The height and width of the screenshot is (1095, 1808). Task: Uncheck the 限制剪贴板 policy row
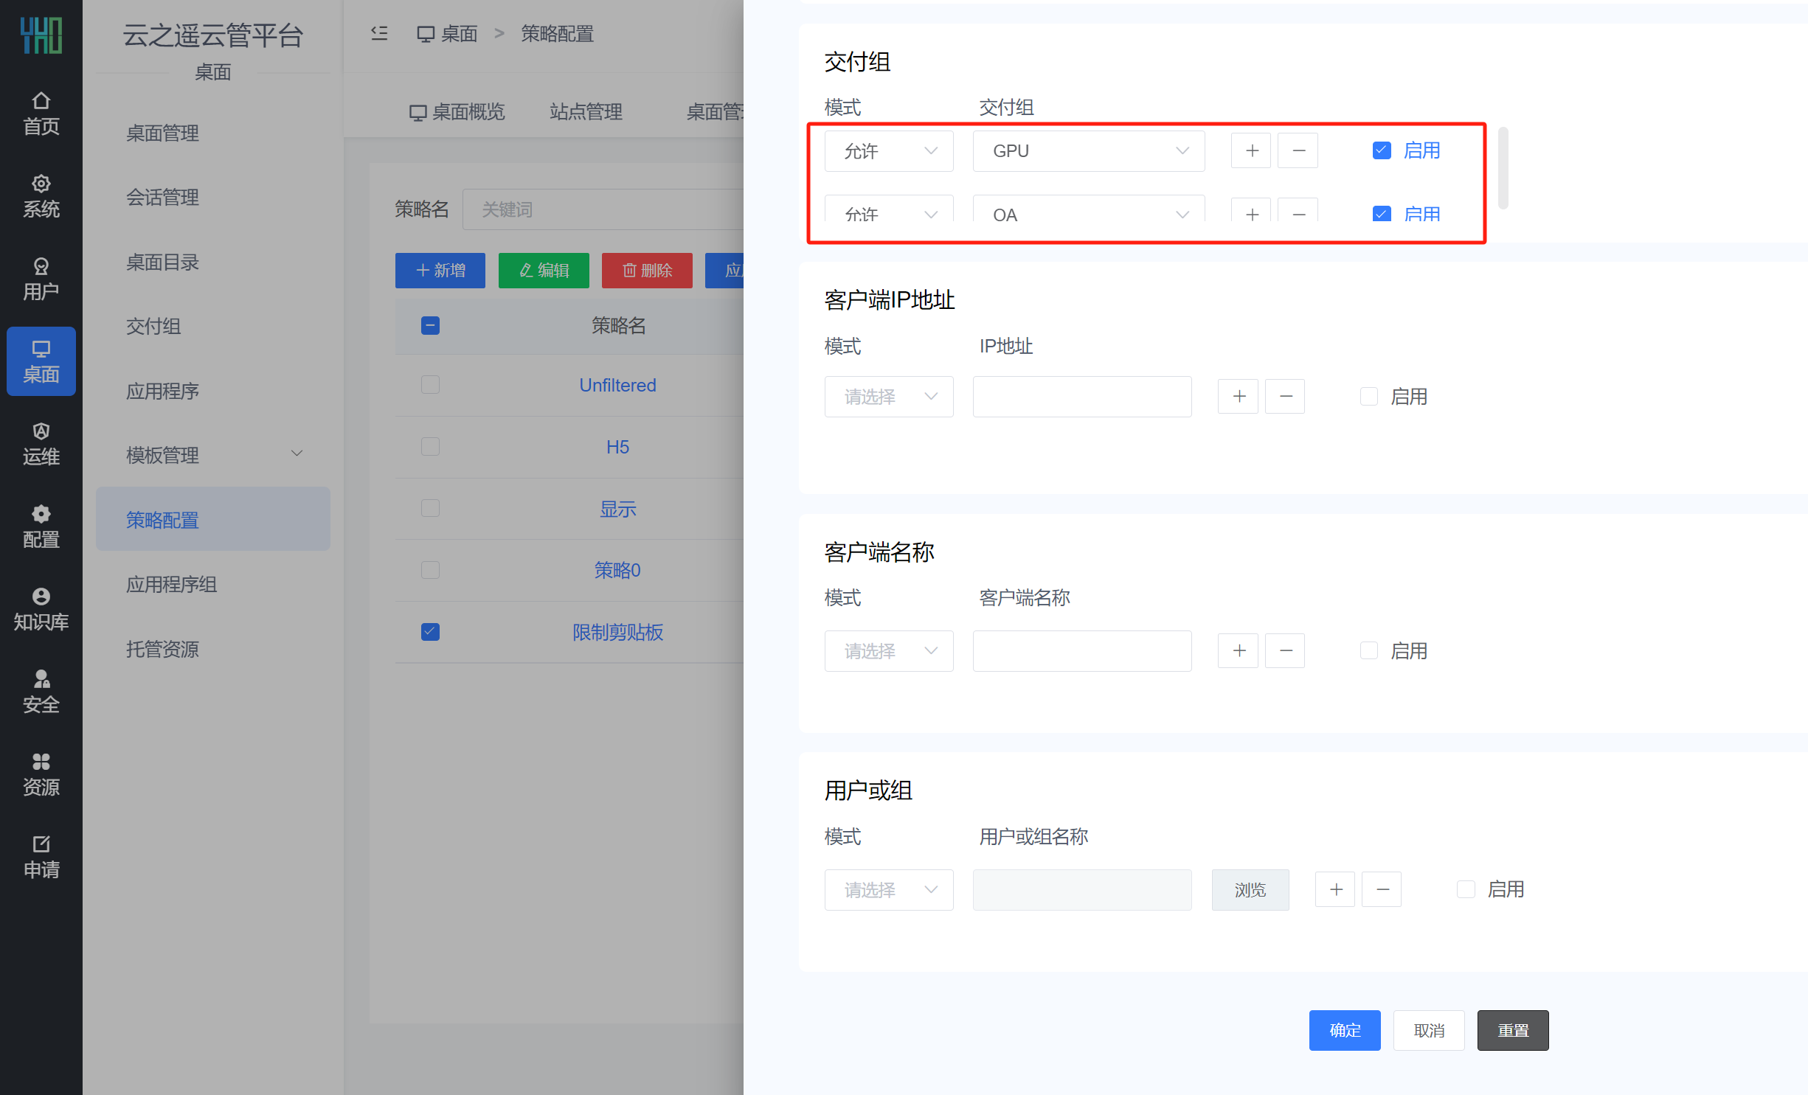pos(430,632)
